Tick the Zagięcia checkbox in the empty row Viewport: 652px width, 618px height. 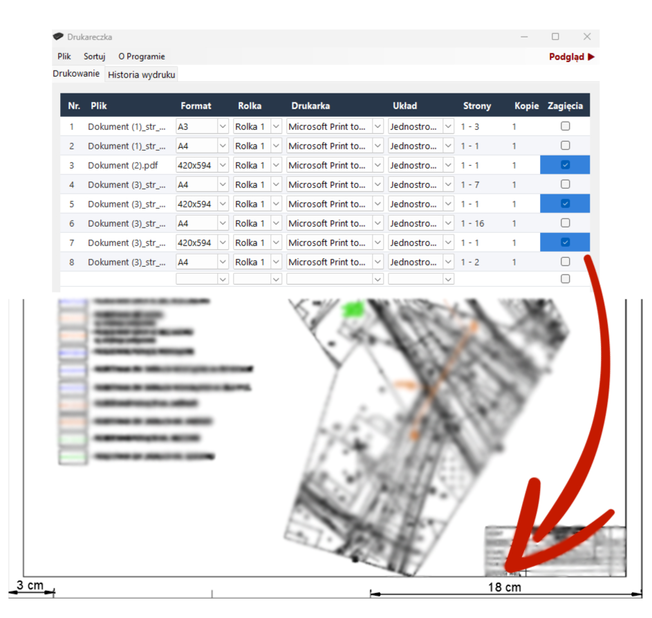(x=565, y=279)
